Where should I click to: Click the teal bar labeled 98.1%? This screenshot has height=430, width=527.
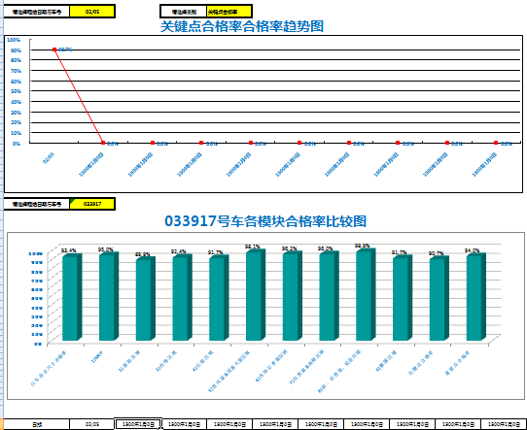[254, 296]
